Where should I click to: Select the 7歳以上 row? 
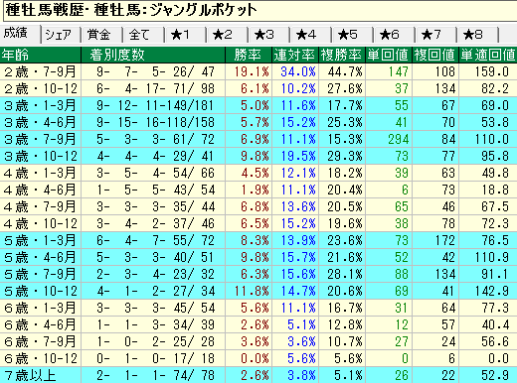coord(258,375)
